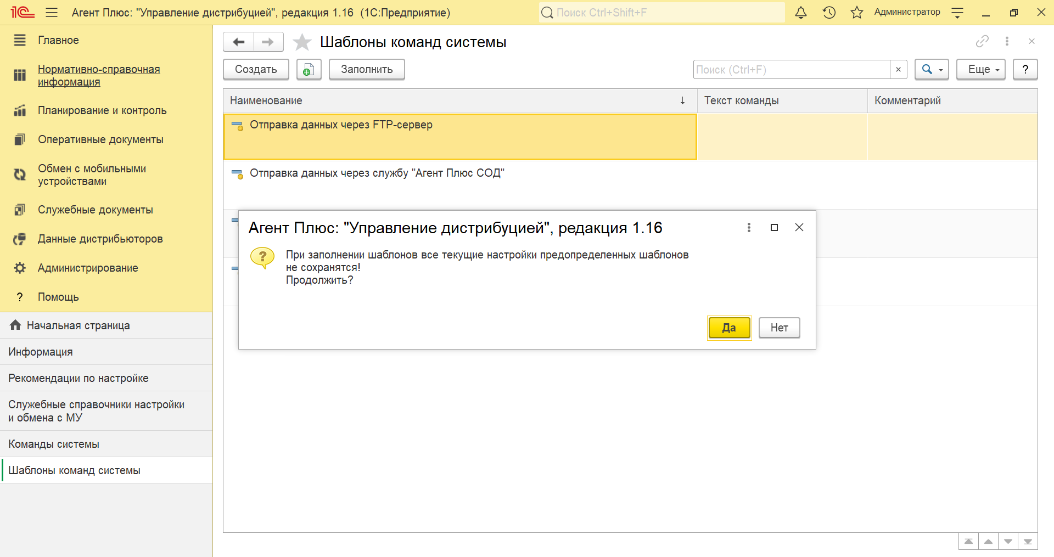
Task: Clear the list search with the x
Action: (x=898, y=70)
